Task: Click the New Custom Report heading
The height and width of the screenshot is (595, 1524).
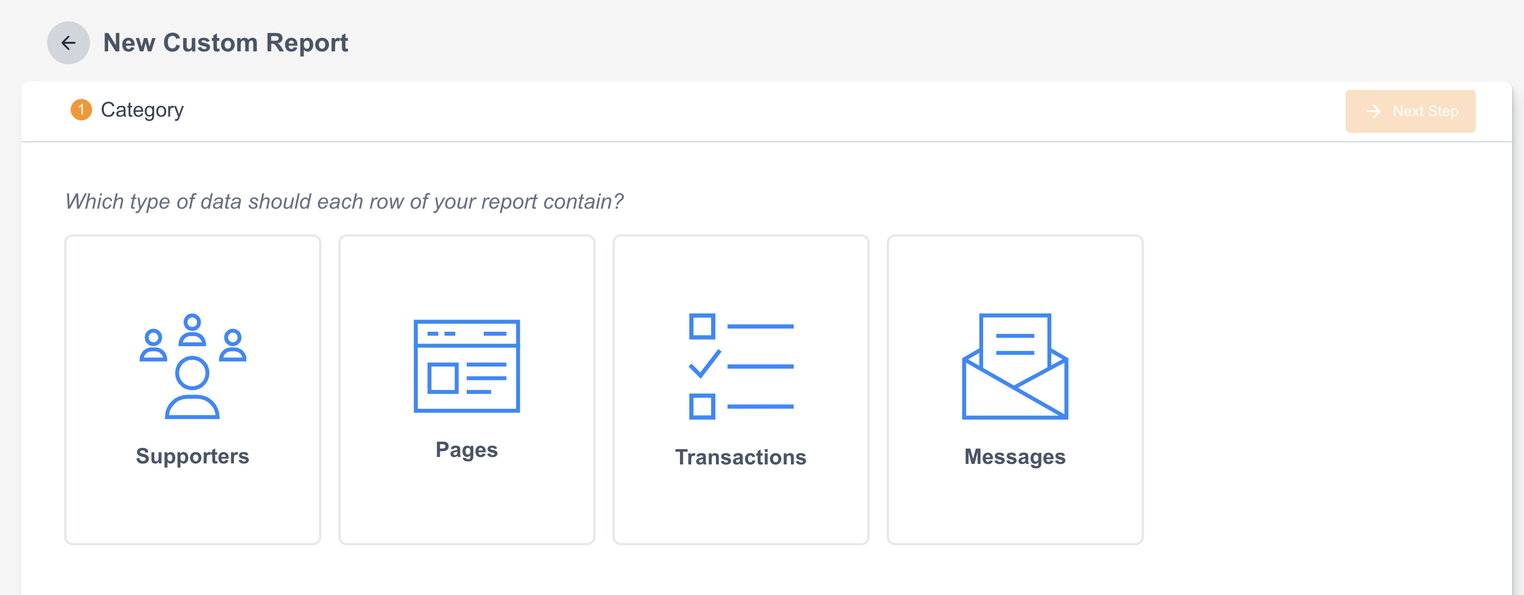Action: click(225, 43)
